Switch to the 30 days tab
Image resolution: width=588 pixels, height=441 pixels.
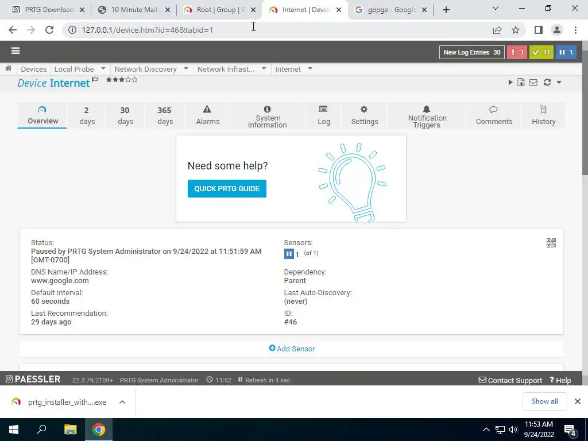click(125, 115)
